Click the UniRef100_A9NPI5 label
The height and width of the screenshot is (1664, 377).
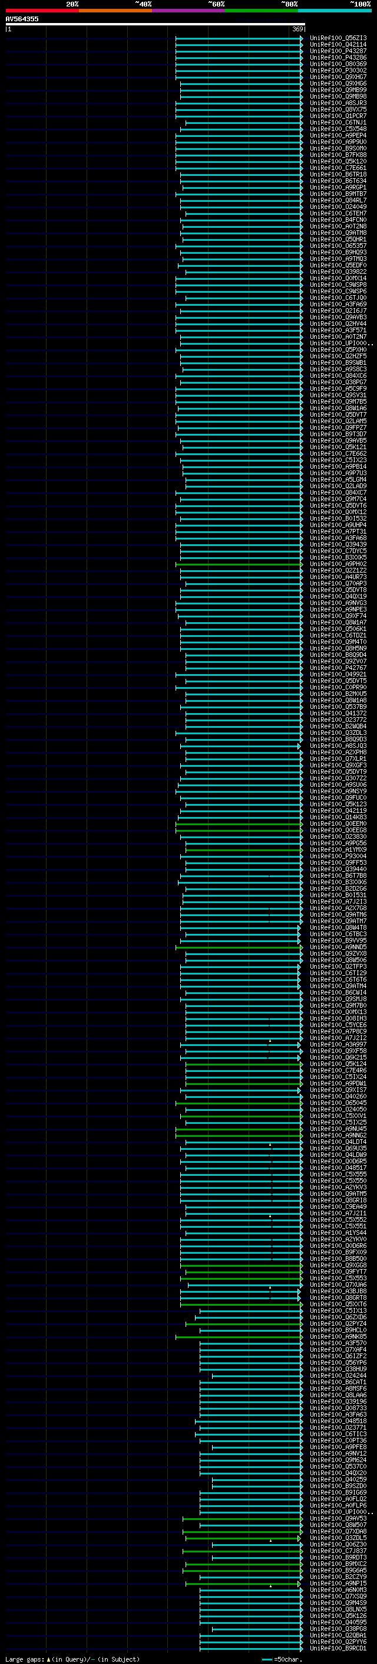[338, 1583]
